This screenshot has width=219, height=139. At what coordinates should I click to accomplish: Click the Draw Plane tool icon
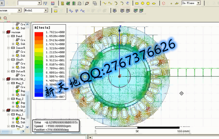tap(176, 3)
